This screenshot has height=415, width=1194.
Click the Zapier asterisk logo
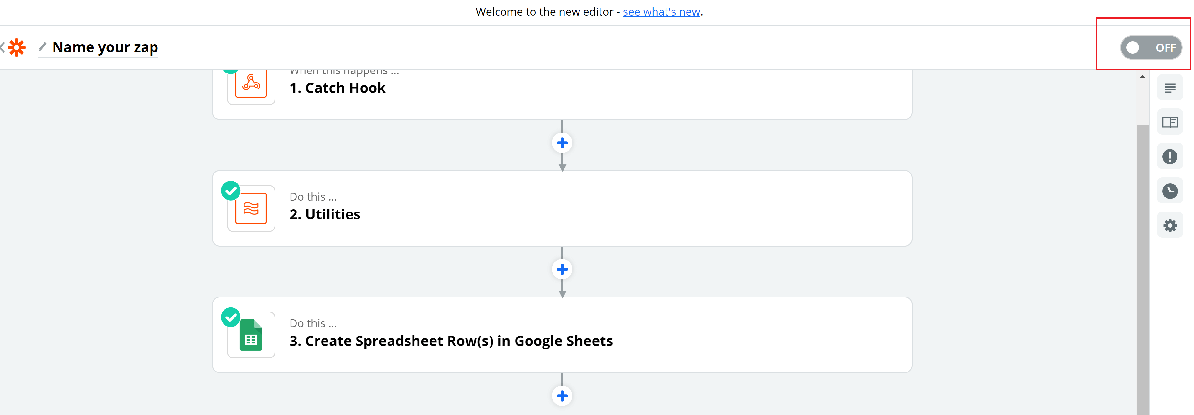(17, 47)
